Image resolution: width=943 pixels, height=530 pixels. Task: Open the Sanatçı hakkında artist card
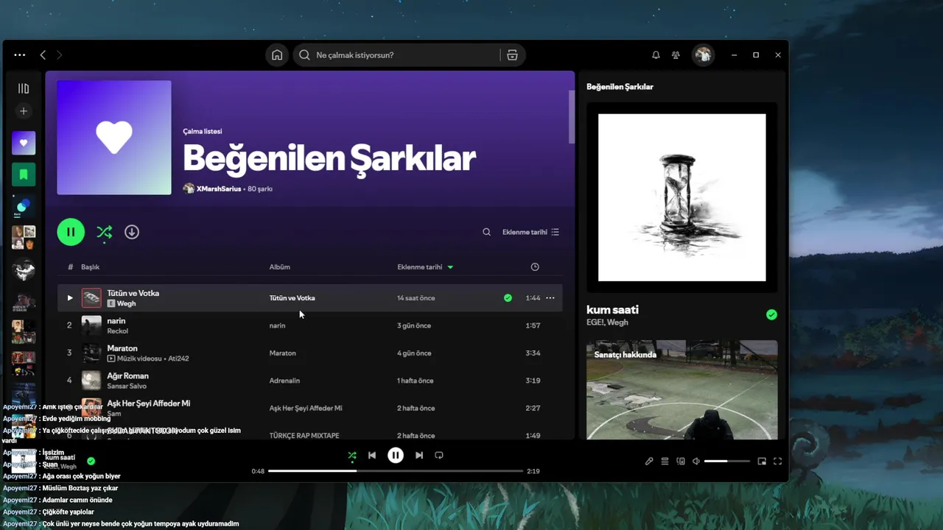point(682,390)
